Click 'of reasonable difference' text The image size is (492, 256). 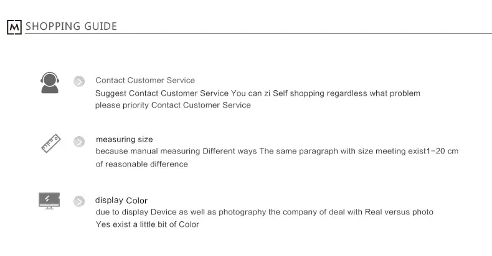click(x=142, y=164)
